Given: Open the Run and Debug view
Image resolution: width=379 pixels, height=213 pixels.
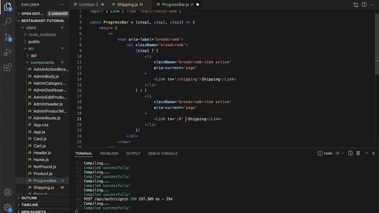Looking at the screenshot, I should (x=8, y=52).
